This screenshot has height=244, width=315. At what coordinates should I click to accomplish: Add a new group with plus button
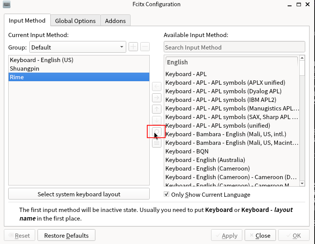pyautogui.click(x=133, y=47)
